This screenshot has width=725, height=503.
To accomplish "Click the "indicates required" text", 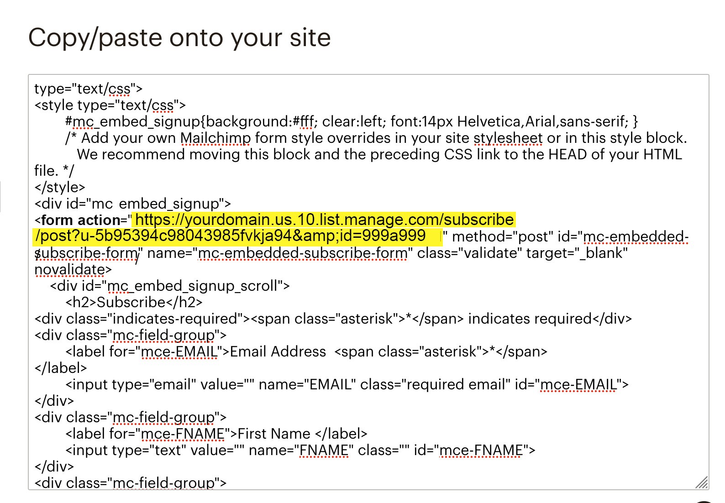I will click(530, 319).
